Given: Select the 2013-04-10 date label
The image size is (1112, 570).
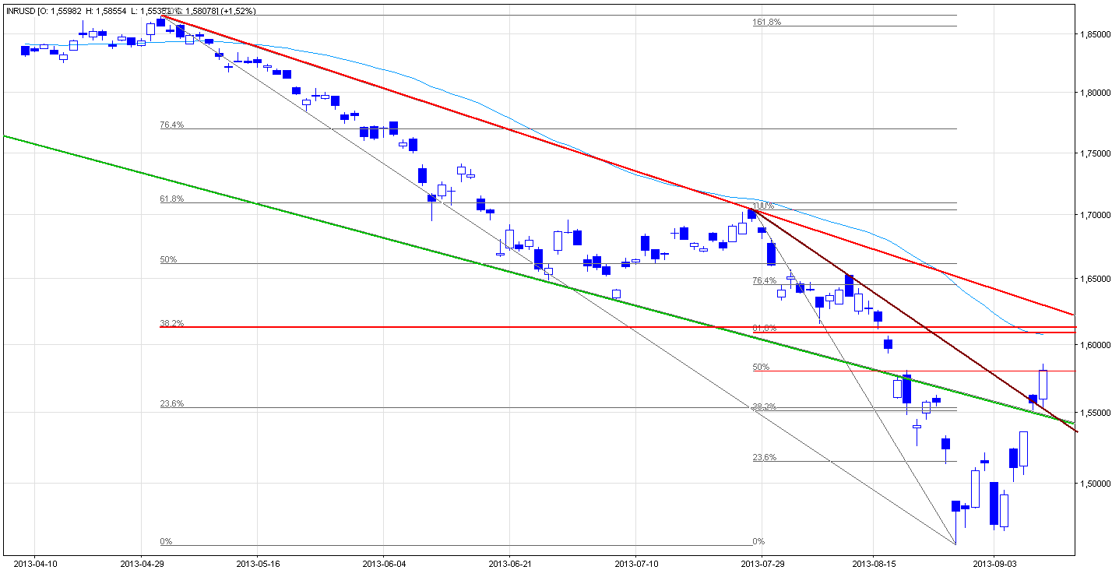Looking at the screenshot, I should (x=37, y=562).
